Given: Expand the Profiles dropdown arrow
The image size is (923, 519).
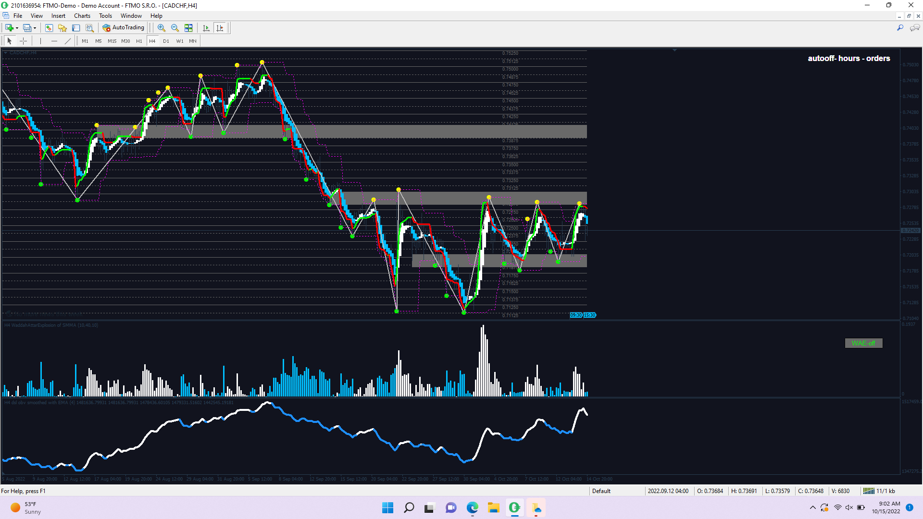Looking at the screenshot, I should click(35, 28).
